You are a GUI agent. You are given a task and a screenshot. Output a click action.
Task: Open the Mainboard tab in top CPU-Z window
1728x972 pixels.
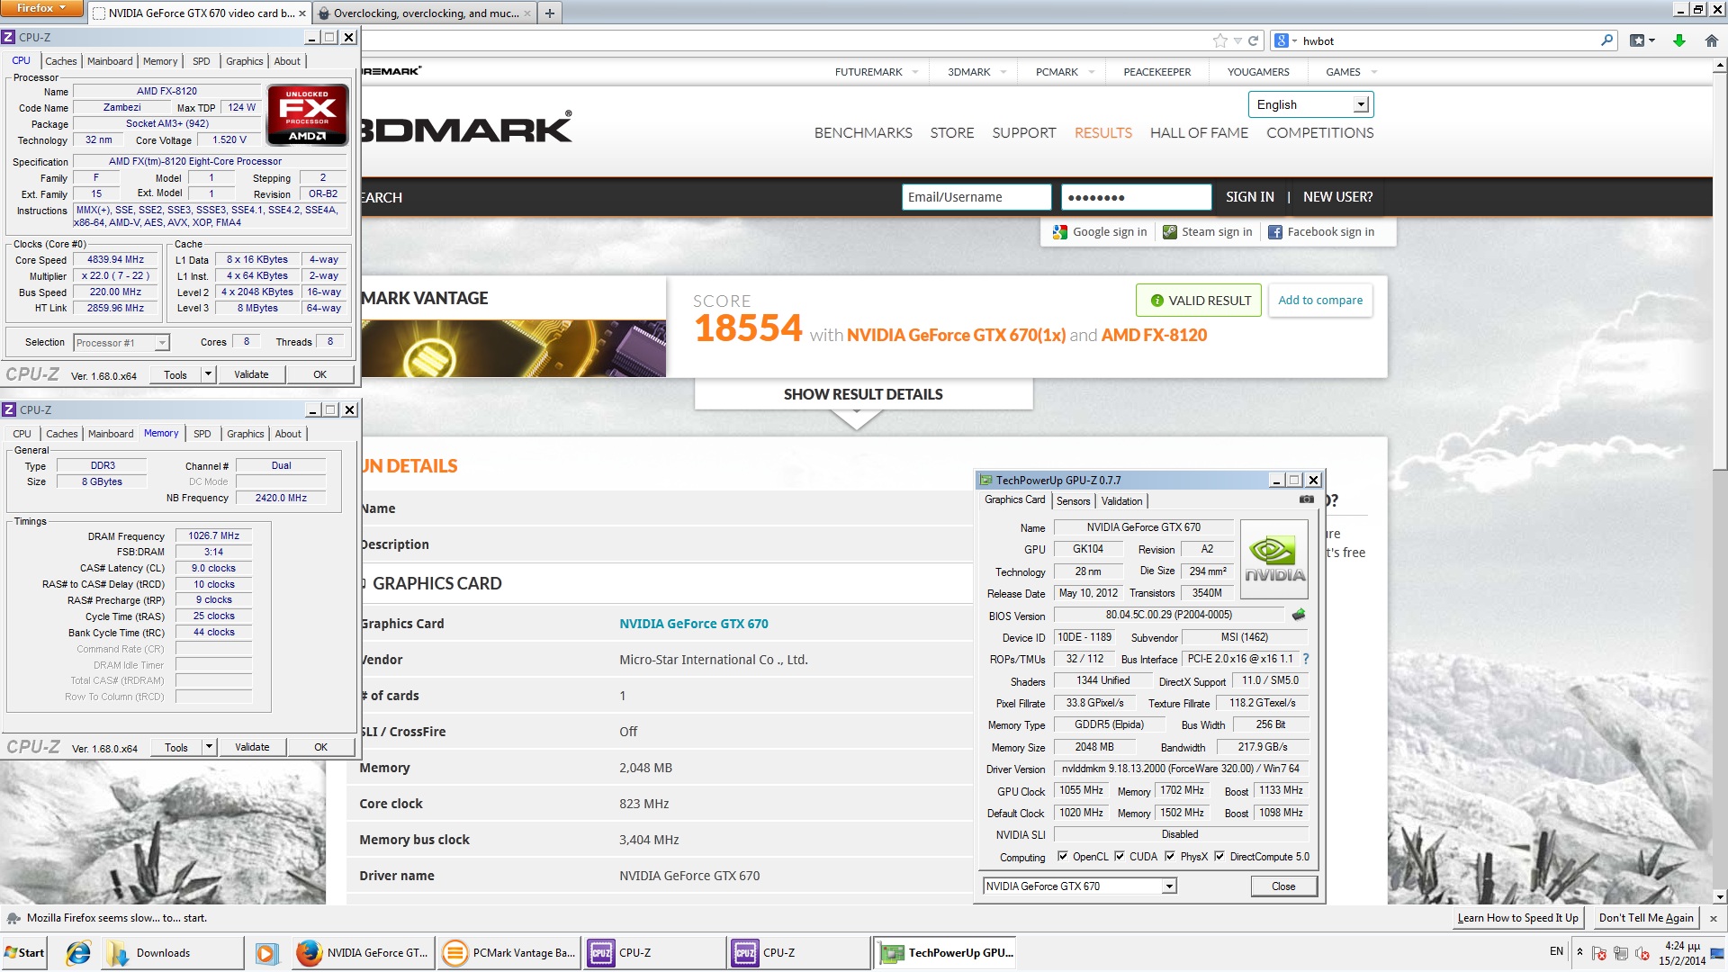110,61
